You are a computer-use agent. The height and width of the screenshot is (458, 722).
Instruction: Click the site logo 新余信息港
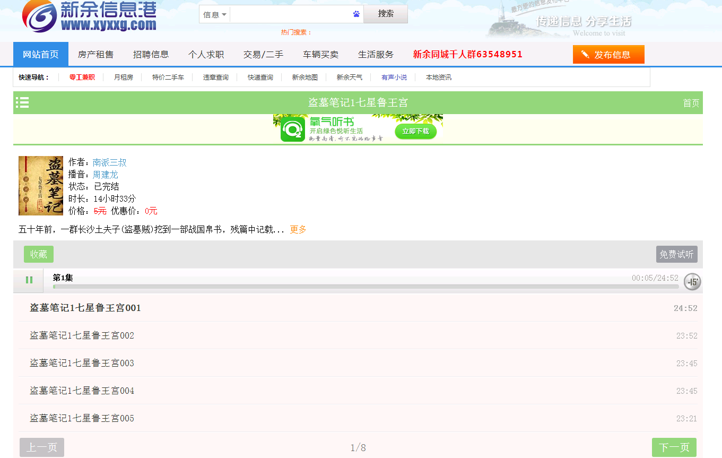(x=90, y=16)
